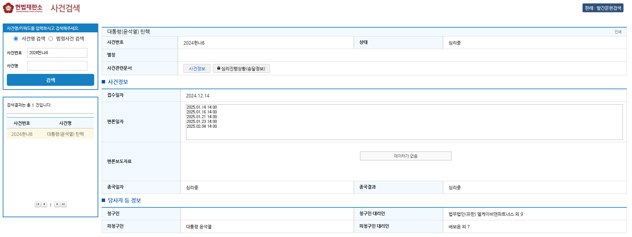Click the 사건정보 button
632x237 pixels.
(x=197, y=68)
